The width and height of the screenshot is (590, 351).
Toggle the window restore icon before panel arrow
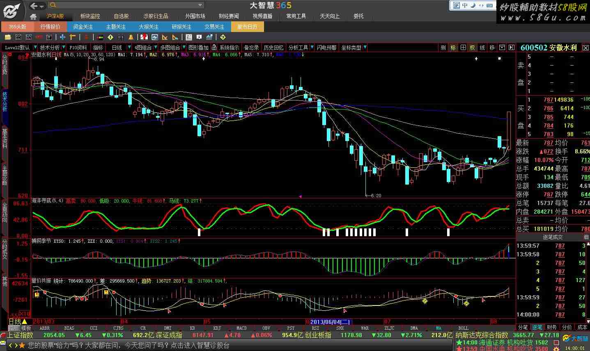tap(502, 48)
